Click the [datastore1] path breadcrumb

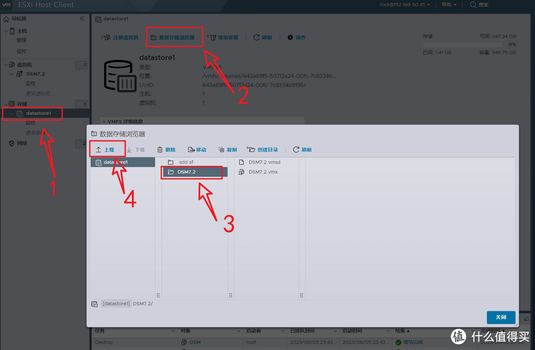(116, 304)
